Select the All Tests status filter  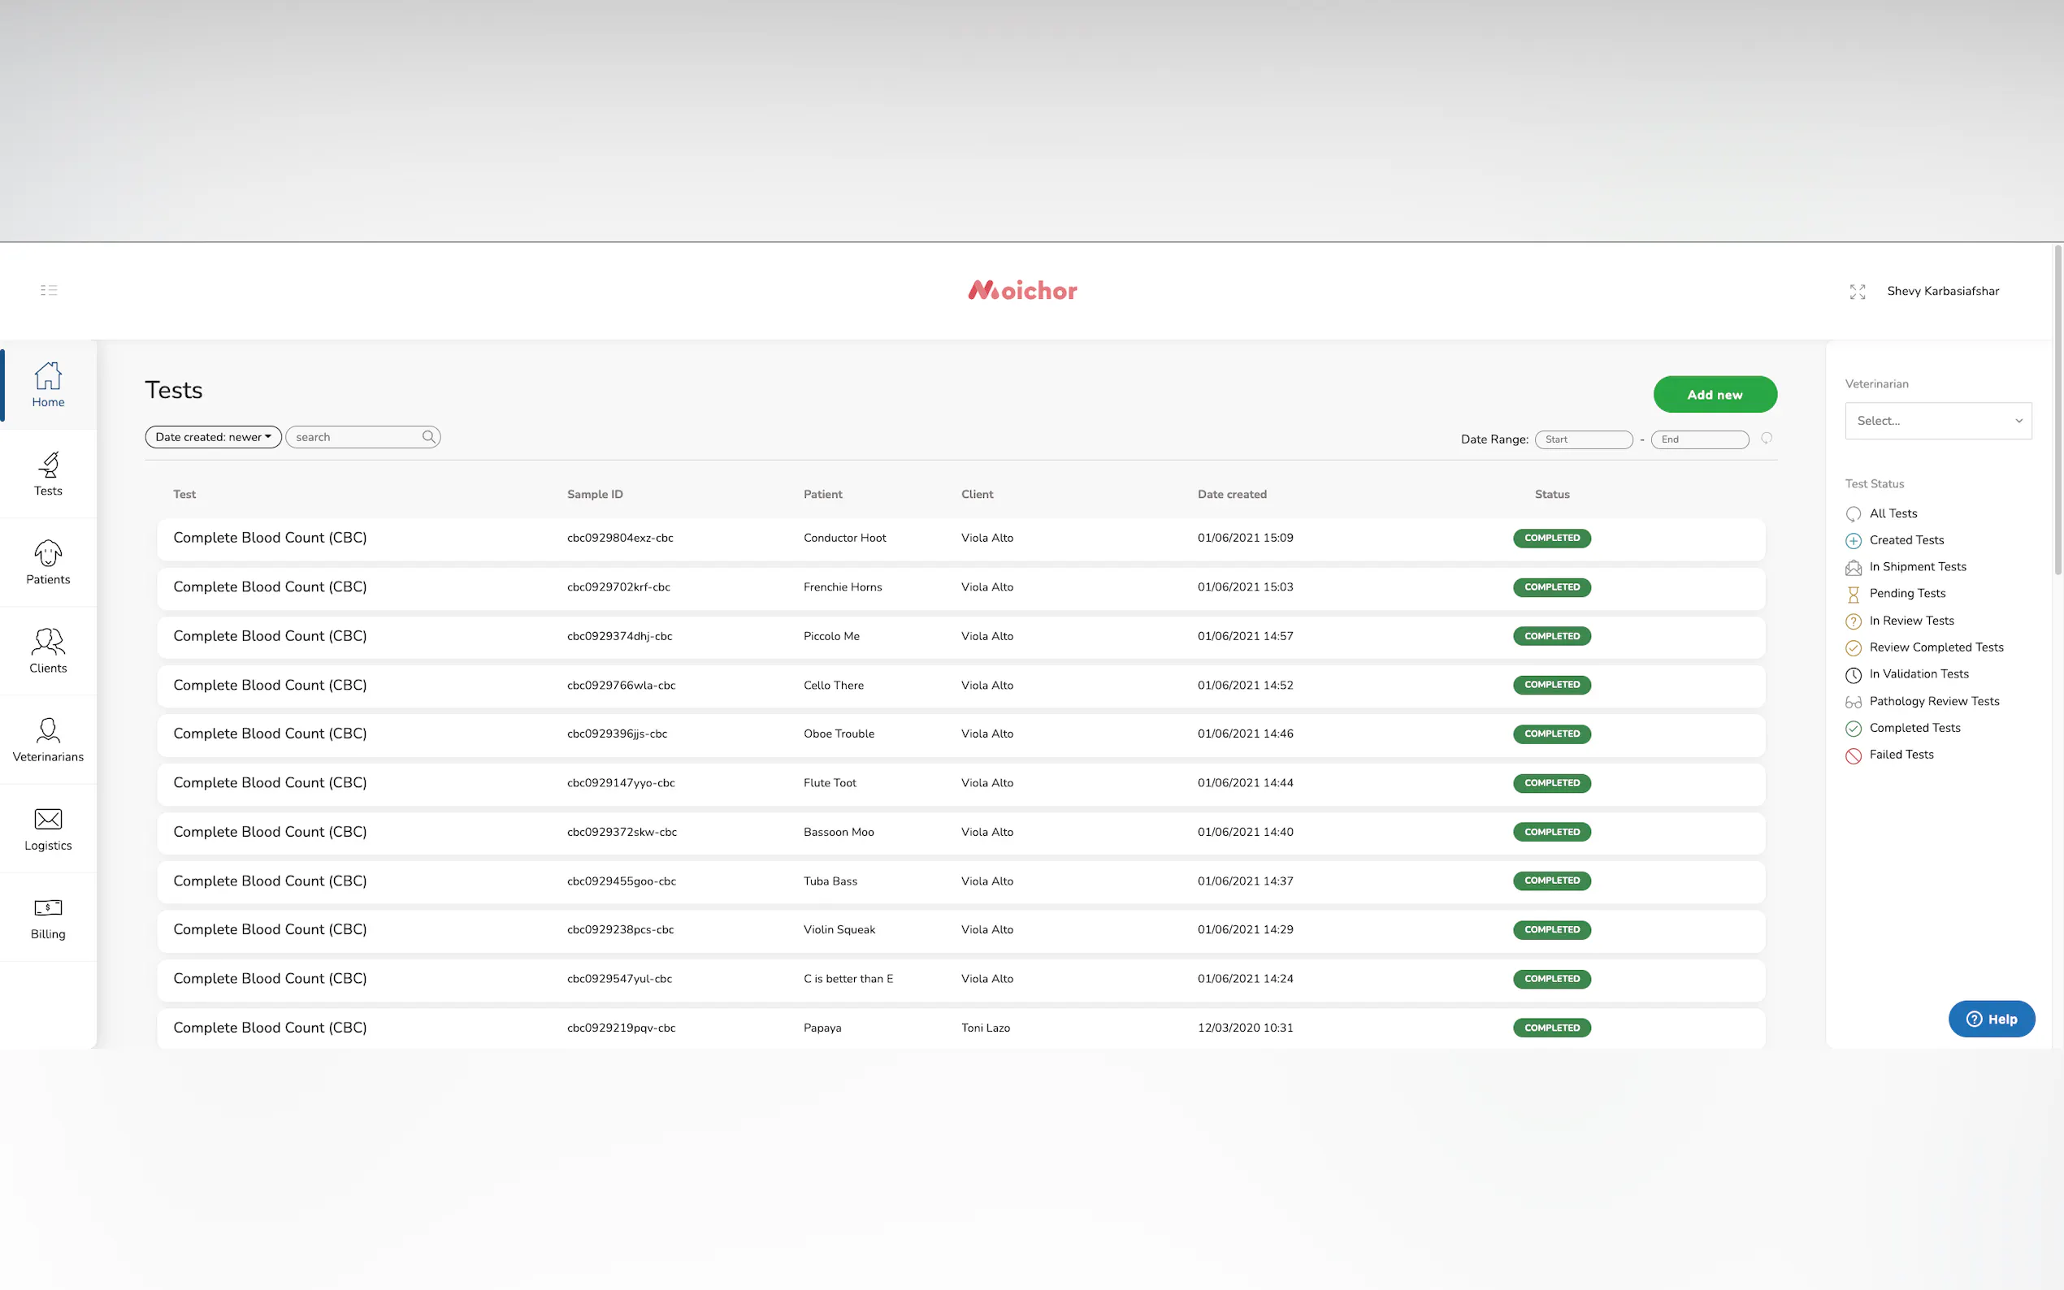1893,513
